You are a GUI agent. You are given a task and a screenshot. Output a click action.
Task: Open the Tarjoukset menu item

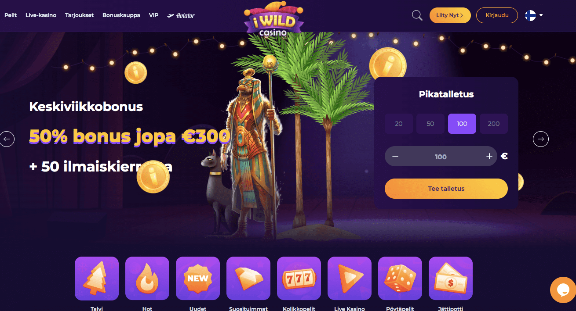(79, 15)
